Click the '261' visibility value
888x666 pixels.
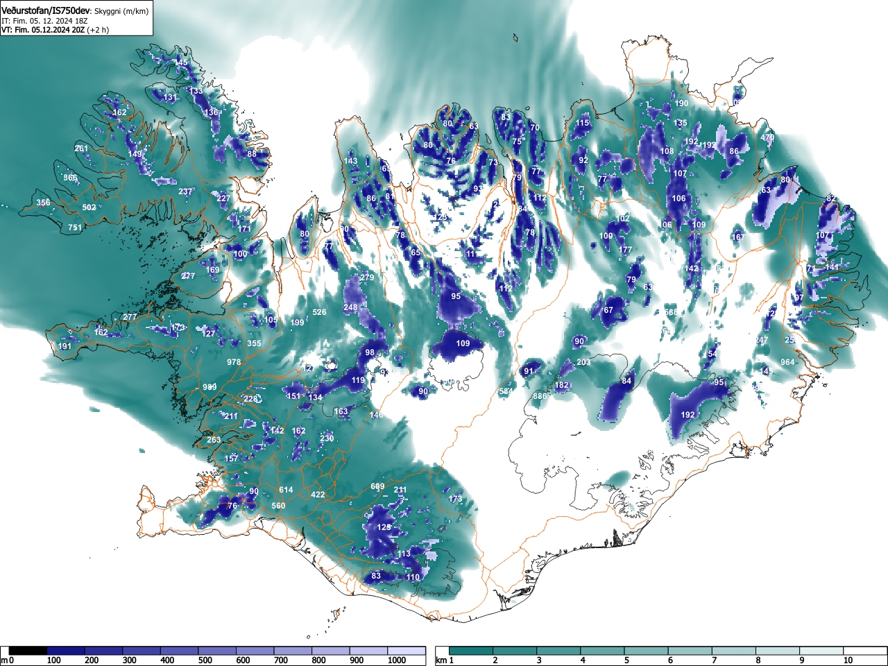point(81,148)
